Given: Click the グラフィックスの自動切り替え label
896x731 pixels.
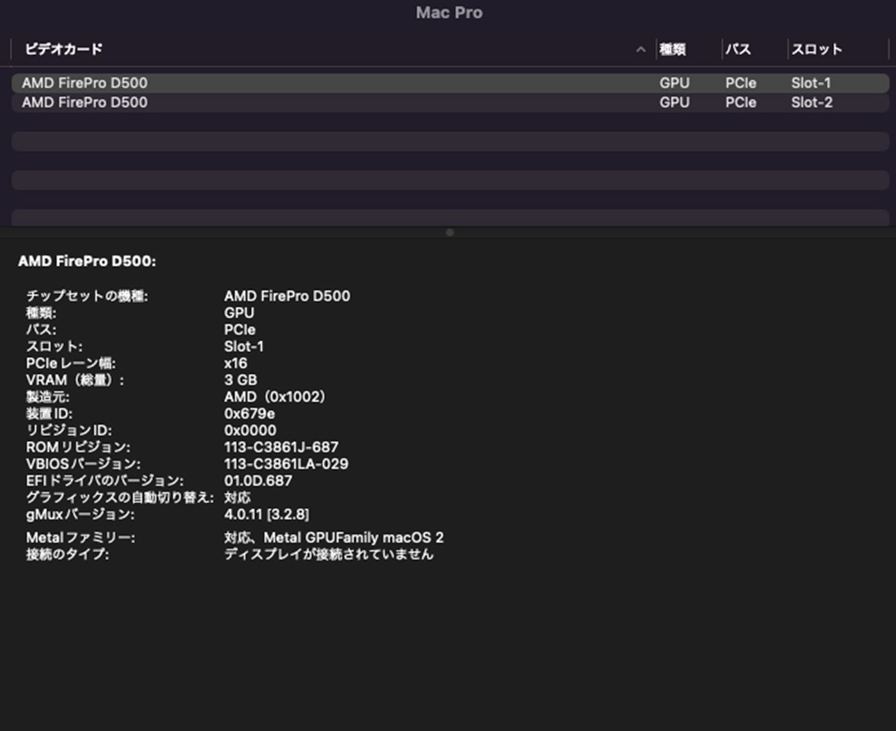Looking at the screenshot, I should (120, 497).
